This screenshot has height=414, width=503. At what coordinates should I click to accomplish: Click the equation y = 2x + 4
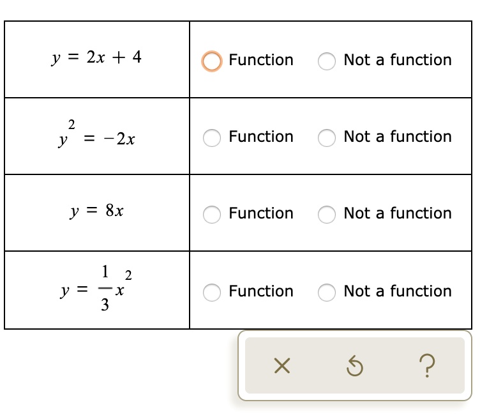coord(97,58)
